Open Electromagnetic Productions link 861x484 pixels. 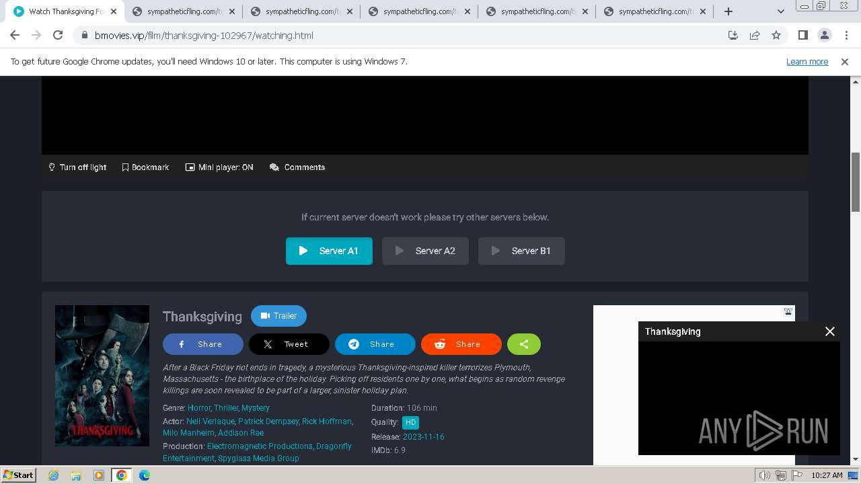tap(260, 446)
